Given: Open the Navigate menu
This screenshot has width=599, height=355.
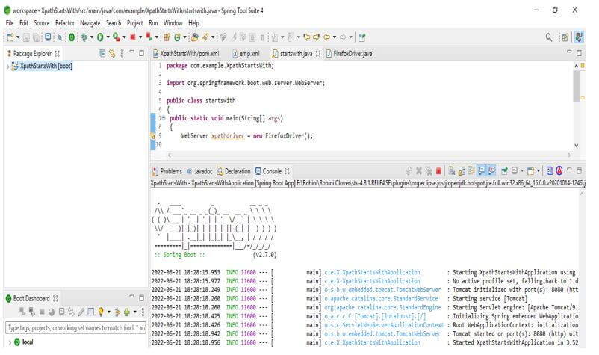Looking at the screenshot, I should point(90,23).
